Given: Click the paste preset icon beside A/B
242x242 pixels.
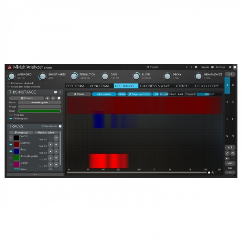Looking at the screenshot, I should tap(233, 153).
